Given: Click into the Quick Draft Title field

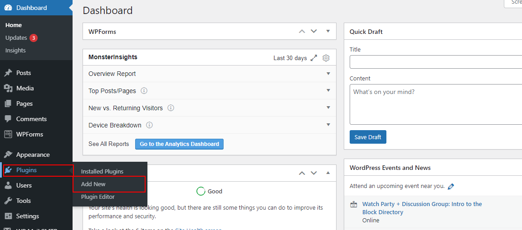Looking at the screenshot, I should (x=435, y=62).
